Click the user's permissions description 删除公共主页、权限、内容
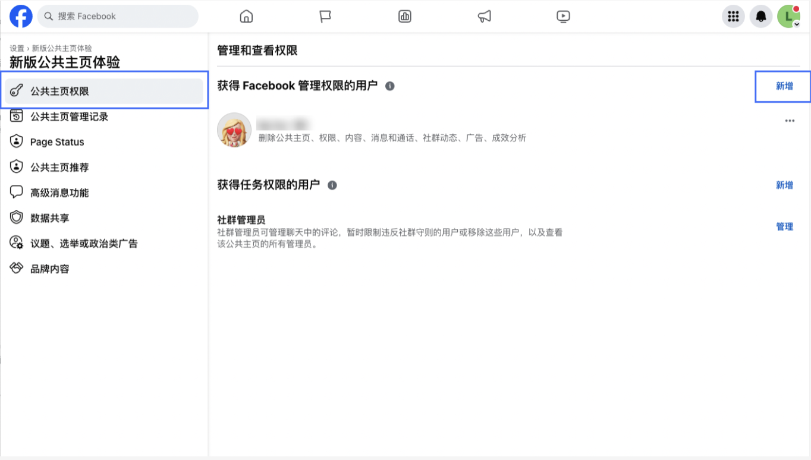 coord(392,138)
